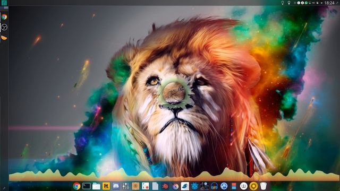Launch the blue bird app in dock
Viewport: 340px width, 191px height.
point(185,186)
